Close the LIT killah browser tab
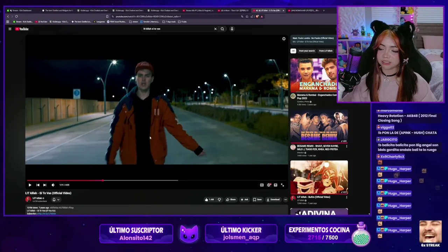 tap(283, 10)
